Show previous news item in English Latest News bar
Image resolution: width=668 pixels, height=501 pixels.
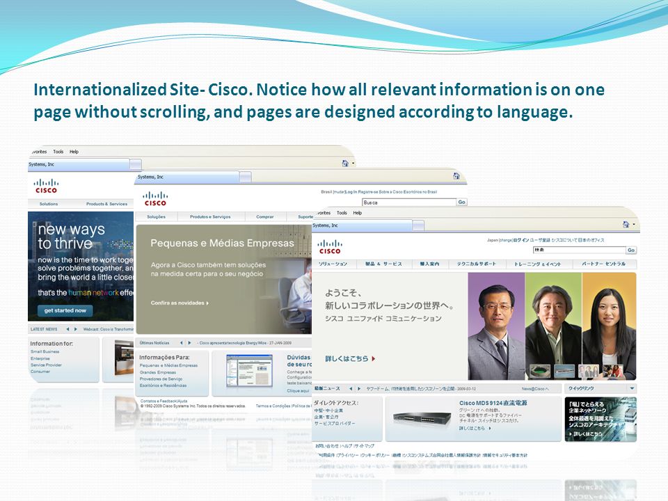click(67, 329)
